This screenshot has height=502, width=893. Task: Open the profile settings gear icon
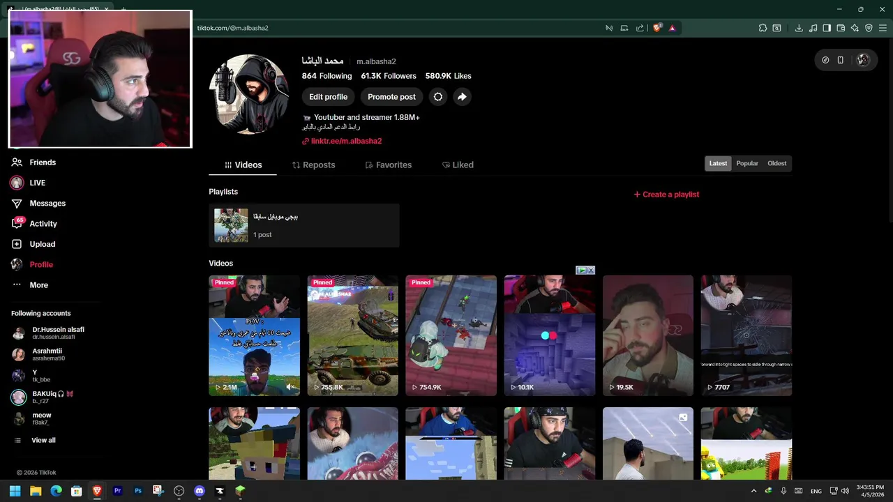[438, 97]
